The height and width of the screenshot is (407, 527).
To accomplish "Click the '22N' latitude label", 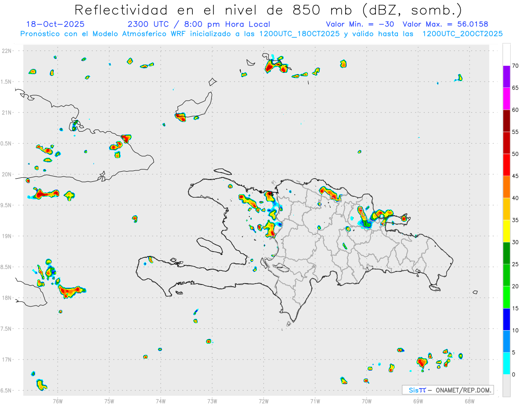I will click(x=7, y=51).
